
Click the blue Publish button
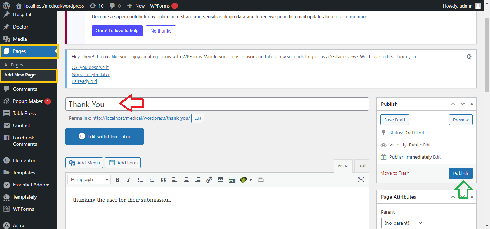click(461, 173)
